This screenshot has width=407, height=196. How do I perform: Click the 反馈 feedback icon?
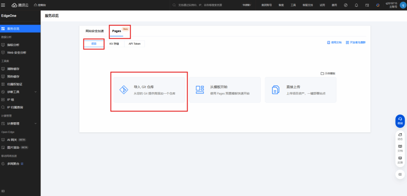[400, 160]
